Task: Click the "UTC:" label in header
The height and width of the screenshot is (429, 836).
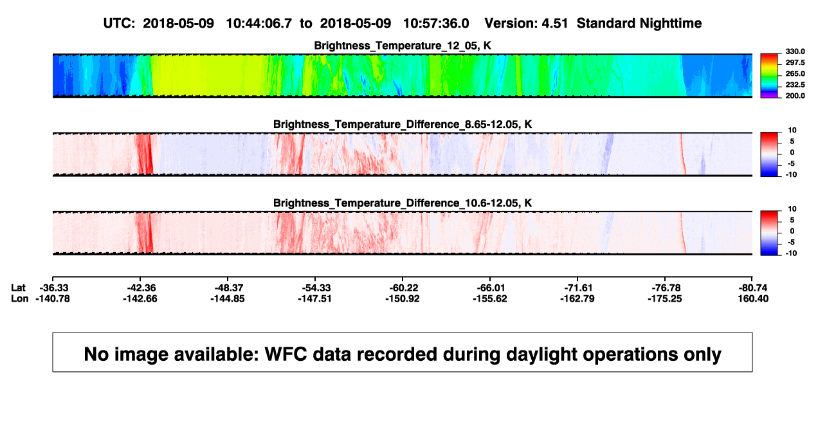Action: click(x=119, y=23)
